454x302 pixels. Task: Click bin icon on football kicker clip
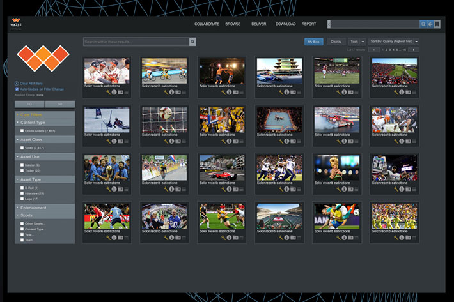pyautogui.click(x=350, y=92)
